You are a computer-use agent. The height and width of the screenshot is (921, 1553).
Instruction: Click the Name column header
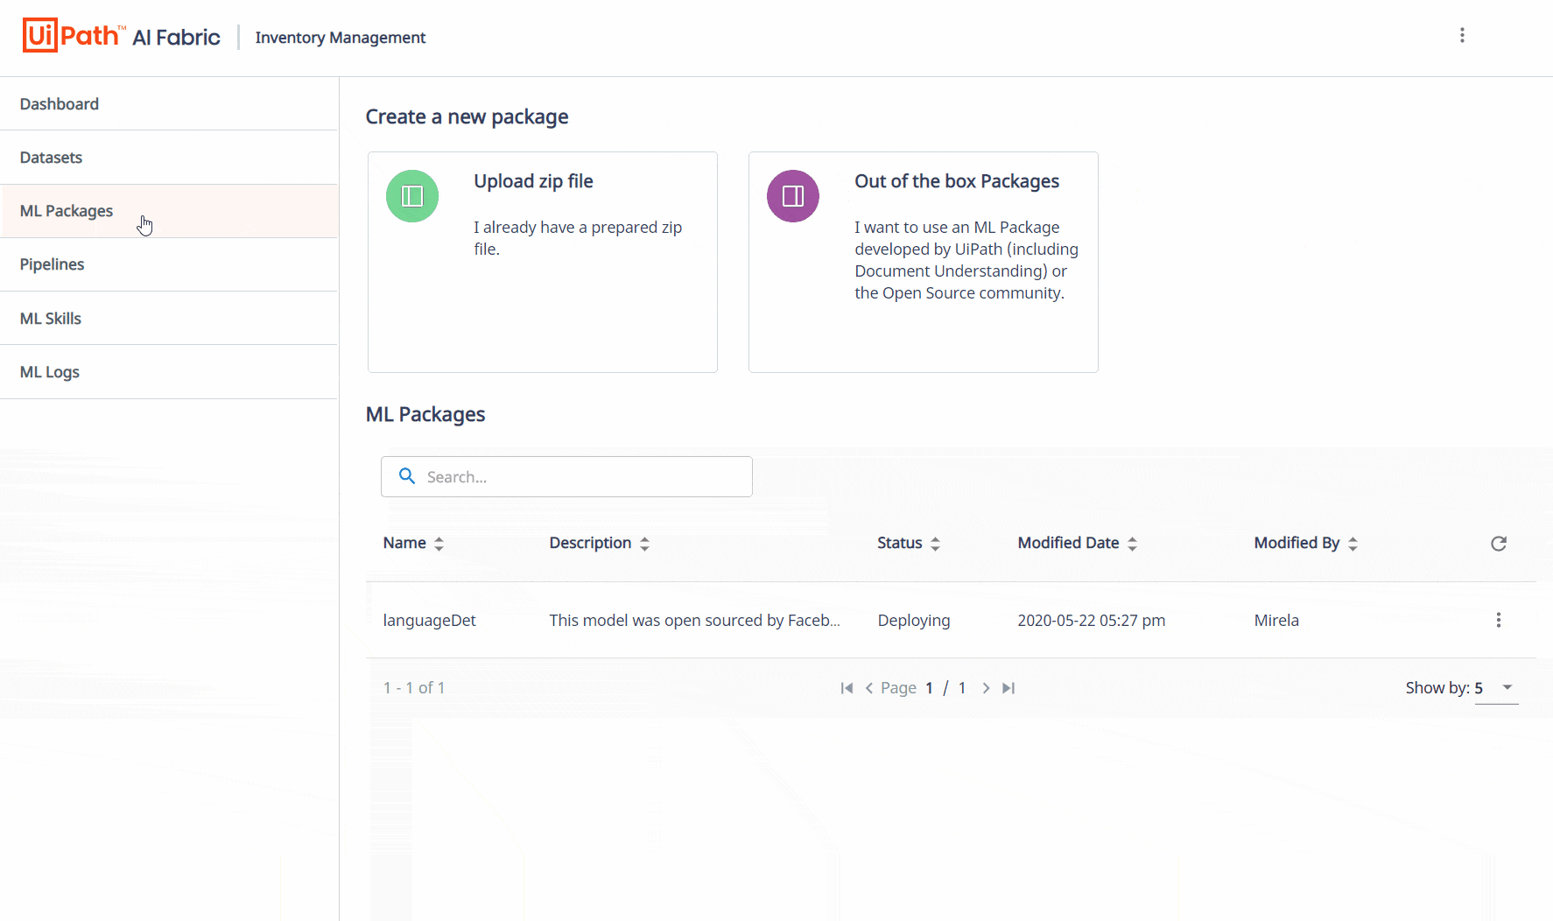[404, 543]
